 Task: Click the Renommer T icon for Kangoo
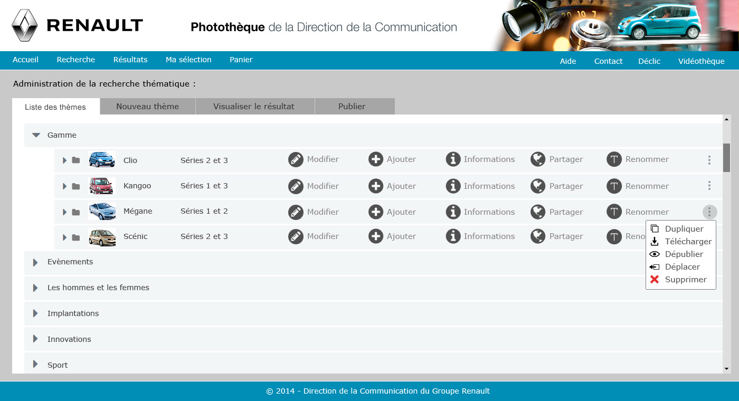pyautogui.click(x=614, y=186)
